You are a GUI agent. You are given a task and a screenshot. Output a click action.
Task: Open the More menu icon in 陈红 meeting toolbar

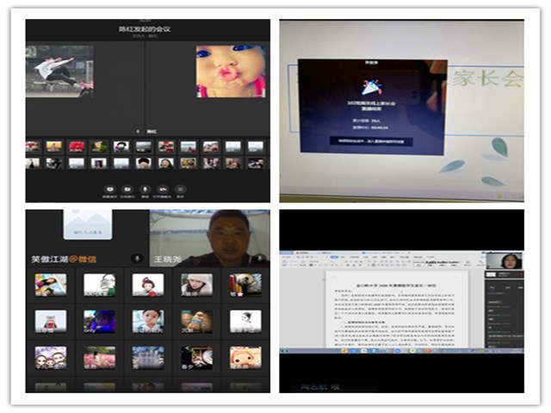180,189
